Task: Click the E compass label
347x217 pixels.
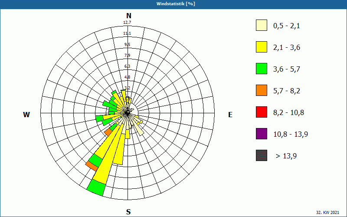Action: click(x=230, y=115)
